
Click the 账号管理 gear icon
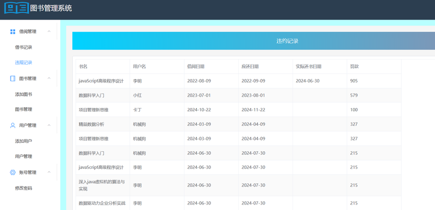(x=13, y=173)
